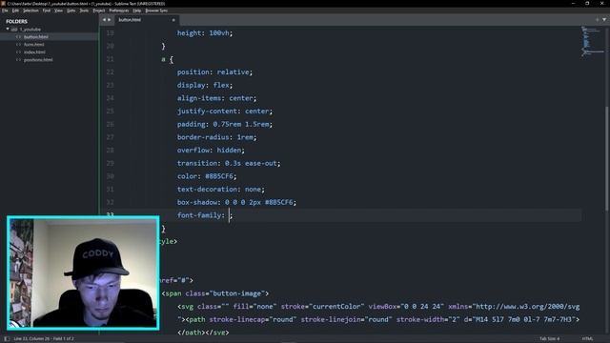Open the View menu
Screen dimensions: 610x343
58,10
